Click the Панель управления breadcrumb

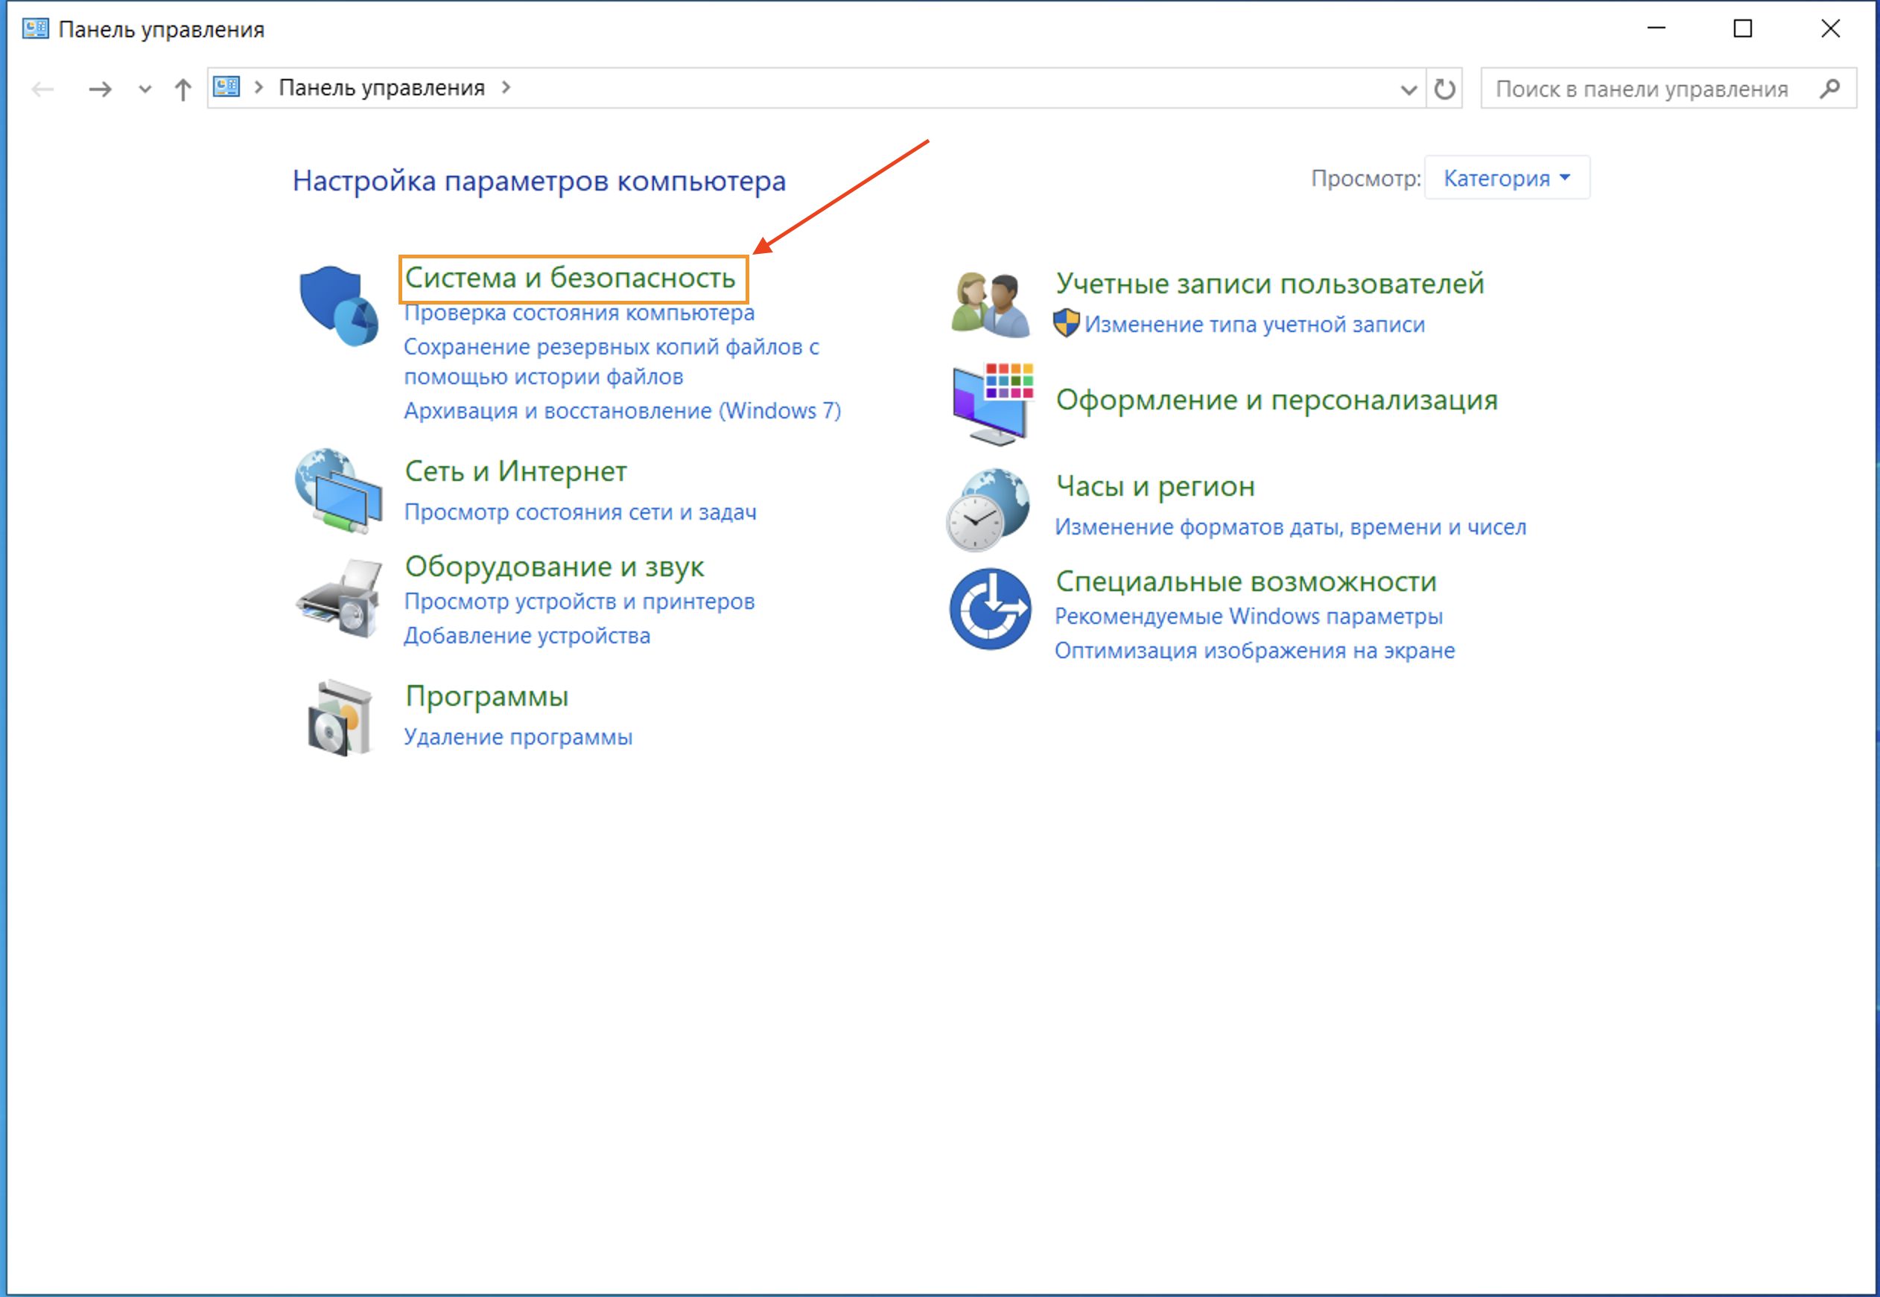(382, 88)
